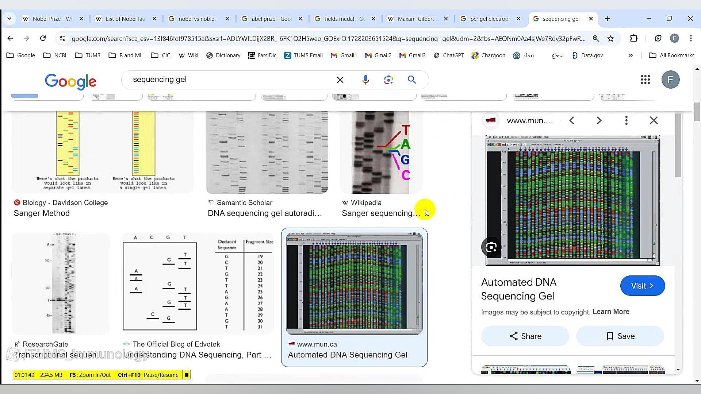Save the Automated DNA Sequencing Gel image
This screenshot has width=701, height=394.
pos(620,336)
